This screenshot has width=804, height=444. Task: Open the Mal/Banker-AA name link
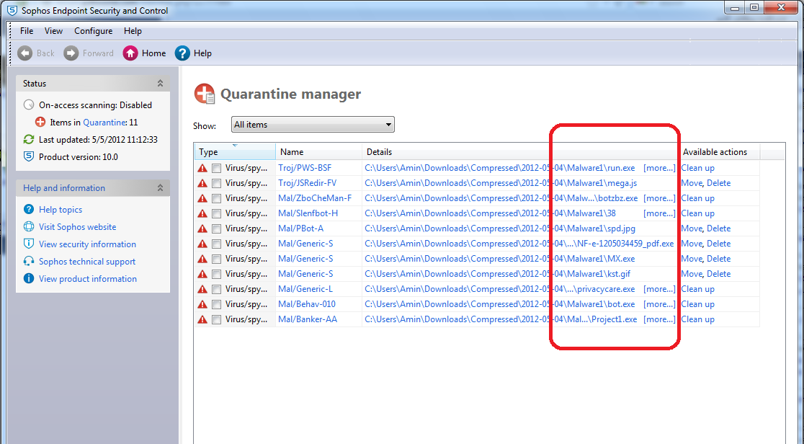tap(308, 319)
